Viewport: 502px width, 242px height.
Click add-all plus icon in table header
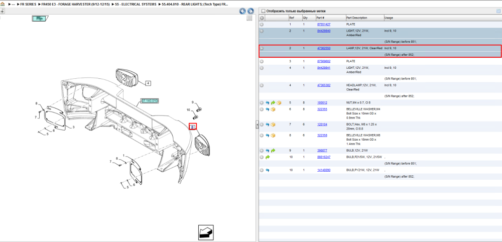tap(262, 18)
